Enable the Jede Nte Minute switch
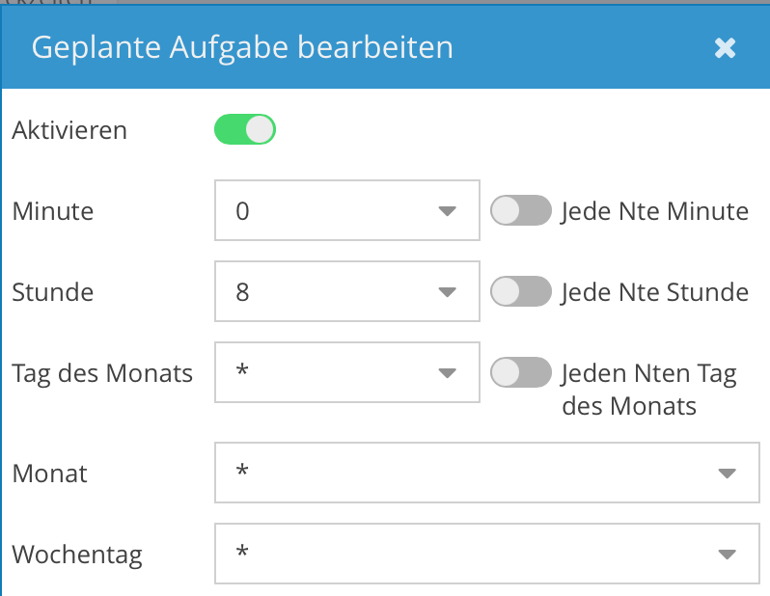This screenshot has height=596, width=770. tap(521, 210)
